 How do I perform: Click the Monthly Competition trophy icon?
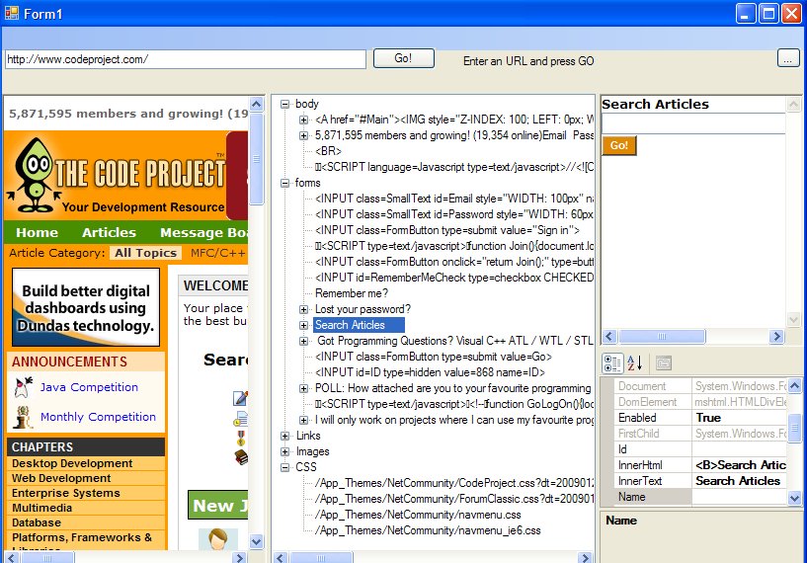point(23,418)
